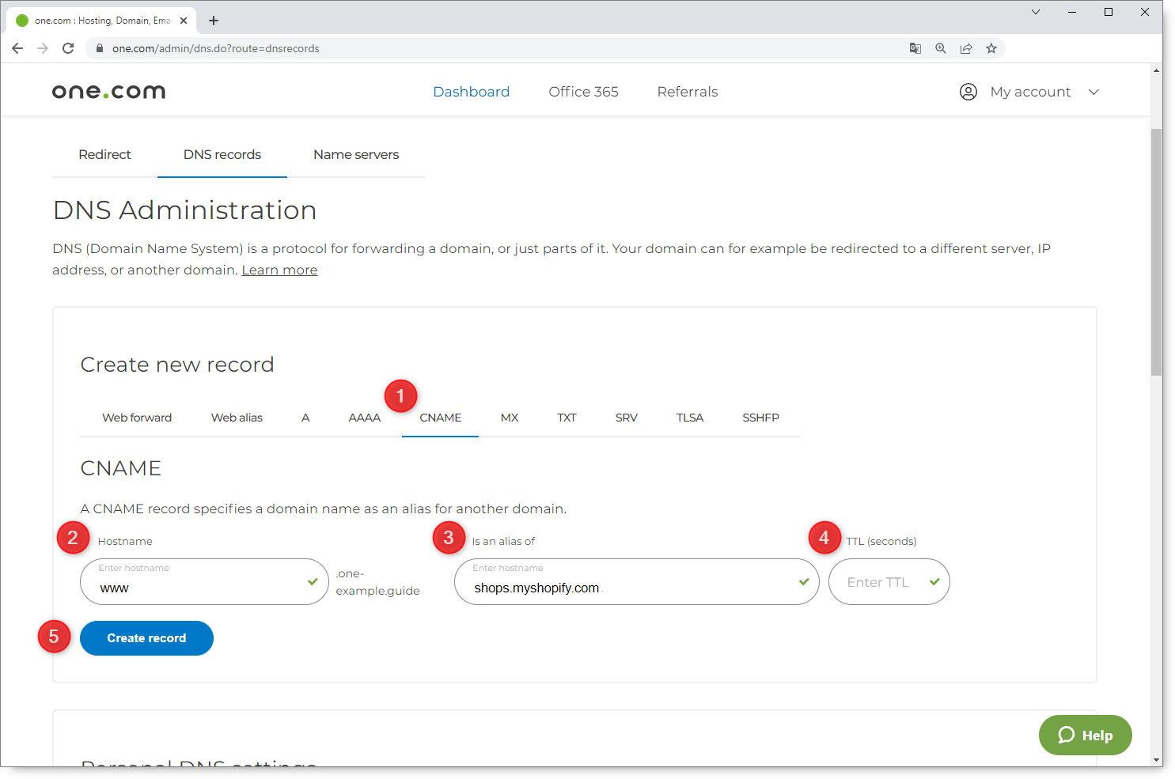Open the Enter TTL dropdown

point(889,581)
